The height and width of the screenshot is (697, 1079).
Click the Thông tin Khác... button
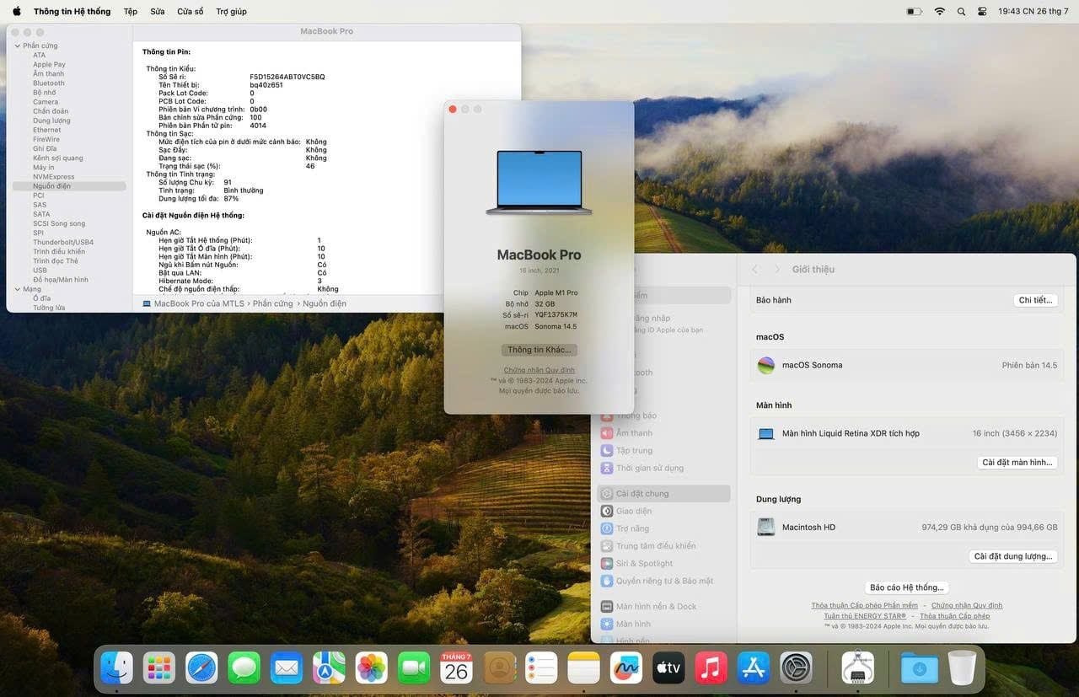pos(539,350)
